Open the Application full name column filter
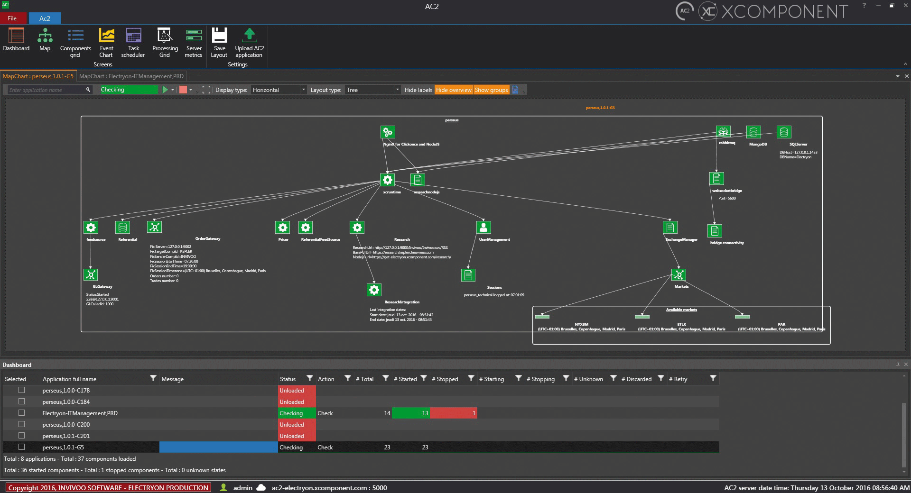The width and height of the screenshot is (911, 493). pos(153,378)
